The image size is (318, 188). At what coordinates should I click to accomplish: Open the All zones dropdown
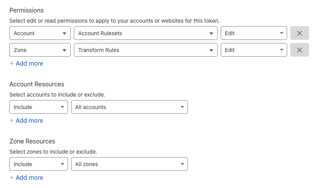[x=129, y=164]
